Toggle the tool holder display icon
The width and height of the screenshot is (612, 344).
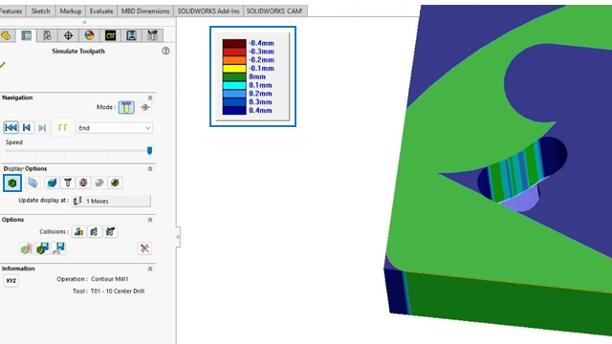[68, 183]
